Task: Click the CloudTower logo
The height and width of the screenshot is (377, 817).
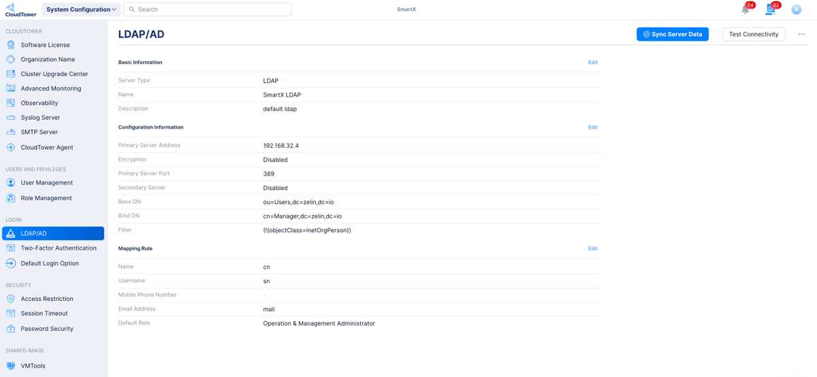Action: pos(20,10)
